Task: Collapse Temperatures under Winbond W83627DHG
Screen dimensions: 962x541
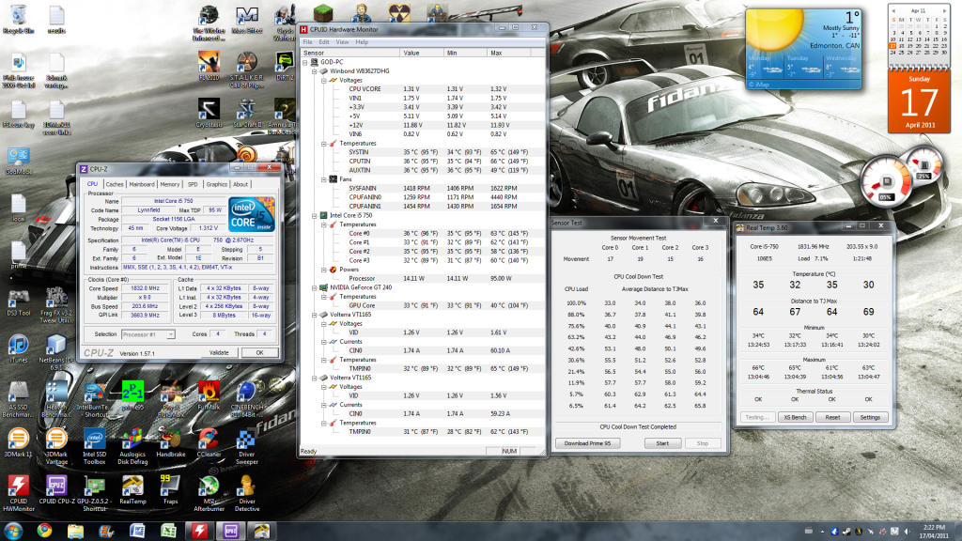Action: (324, 144)
